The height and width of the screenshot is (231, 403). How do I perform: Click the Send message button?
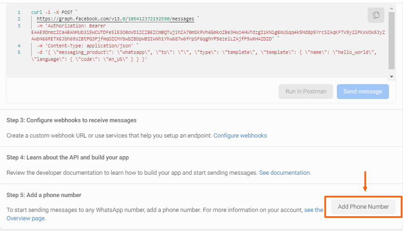362,92
